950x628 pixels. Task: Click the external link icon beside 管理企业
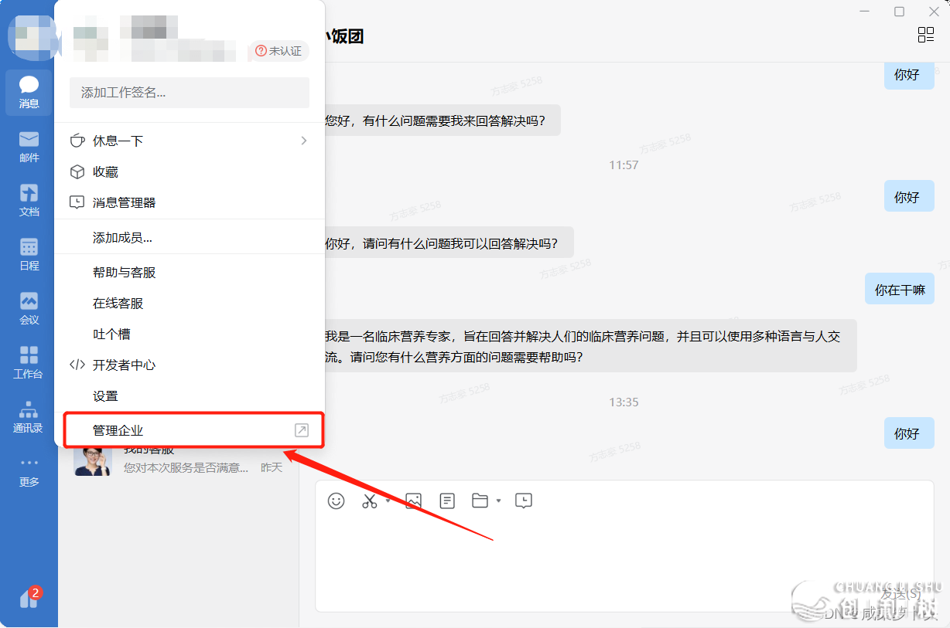coord(302,430)
